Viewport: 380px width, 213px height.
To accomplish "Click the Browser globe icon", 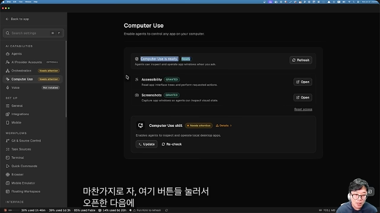I will [x=8, y=174].
